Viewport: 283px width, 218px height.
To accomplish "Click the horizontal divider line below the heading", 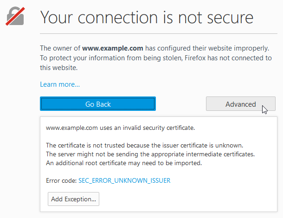I will (x=158, y=34).
